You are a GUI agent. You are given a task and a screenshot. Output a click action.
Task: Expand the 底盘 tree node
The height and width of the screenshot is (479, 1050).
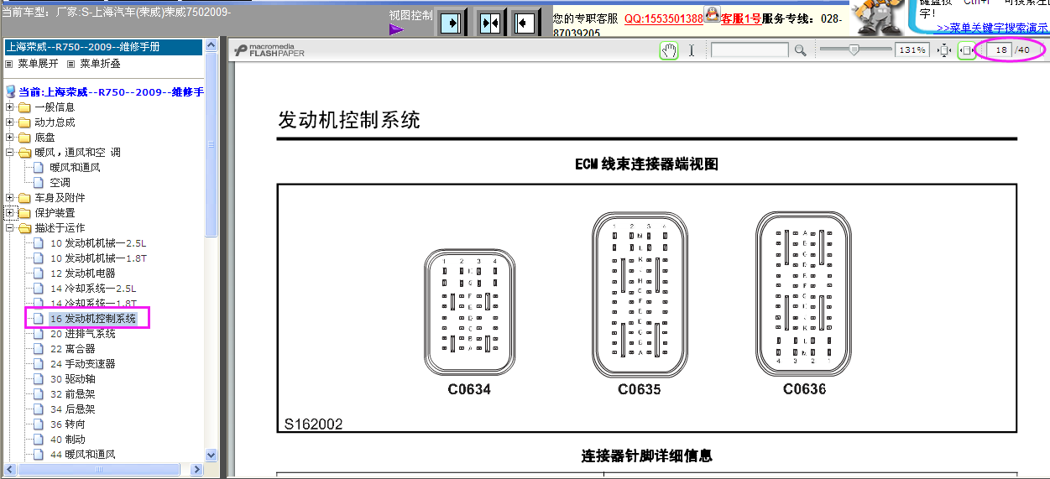pyautogui.click(x=9, y=138)
